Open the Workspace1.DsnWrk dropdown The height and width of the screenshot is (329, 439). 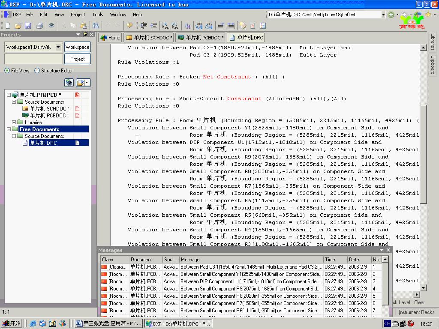click(x=58, y=47)
